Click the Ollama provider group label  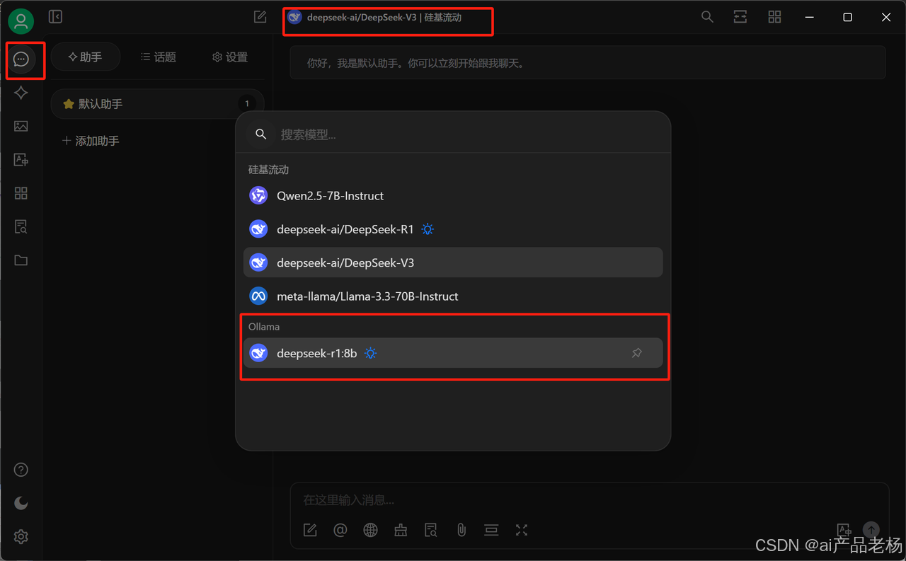point(264,327)
